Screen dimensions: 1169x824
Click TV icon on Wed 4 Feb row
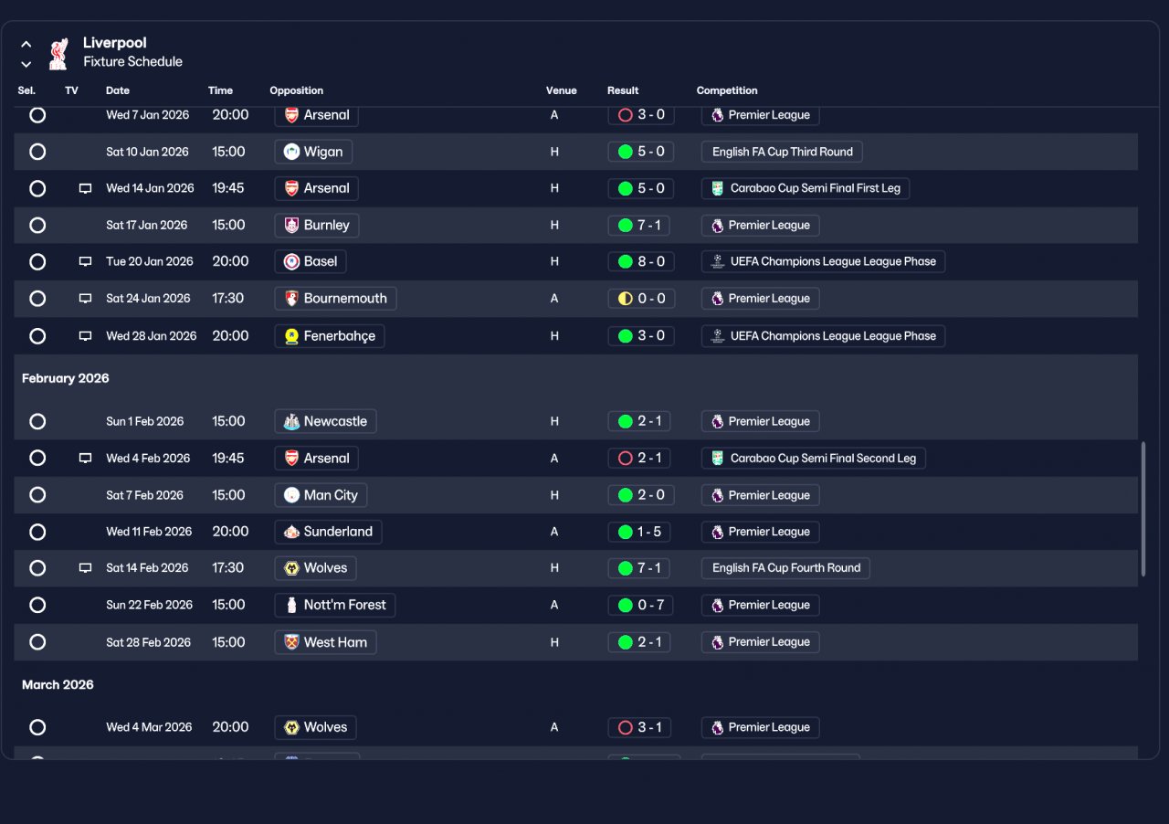coord(85,458)
